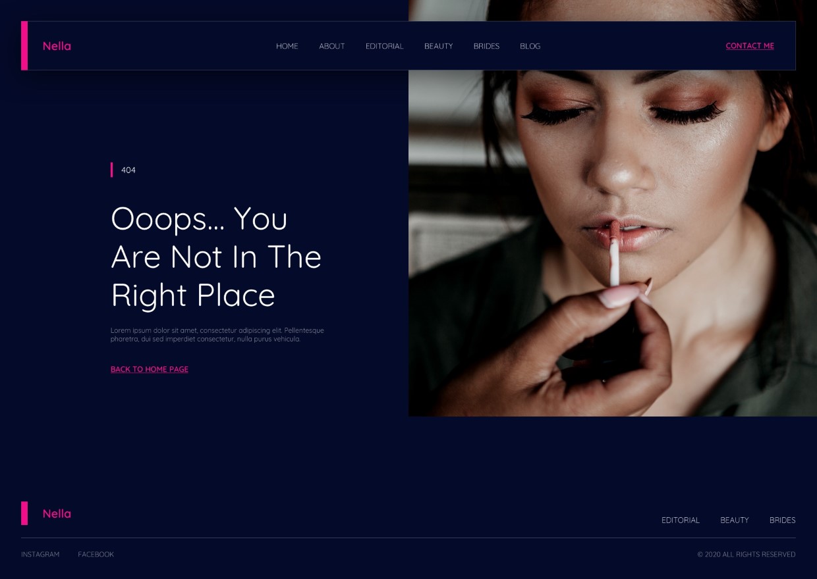Navigate to Brides in the header
Image resolution: width=817 pixels, height=579 pixels.
(x=486, y=46)
